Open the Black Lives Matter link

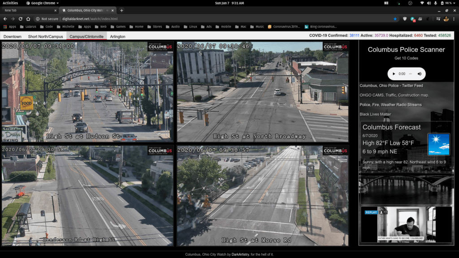point(376,114)
